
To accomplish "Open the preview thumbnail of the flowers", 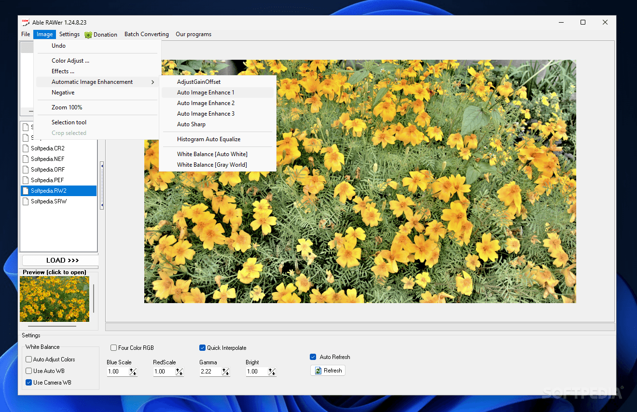I will pos(55,299).
